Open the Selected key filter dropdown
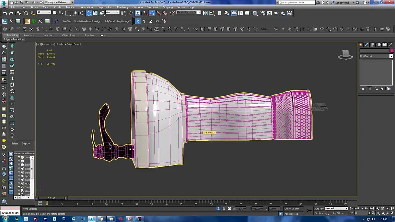 (x=336, y=208)
